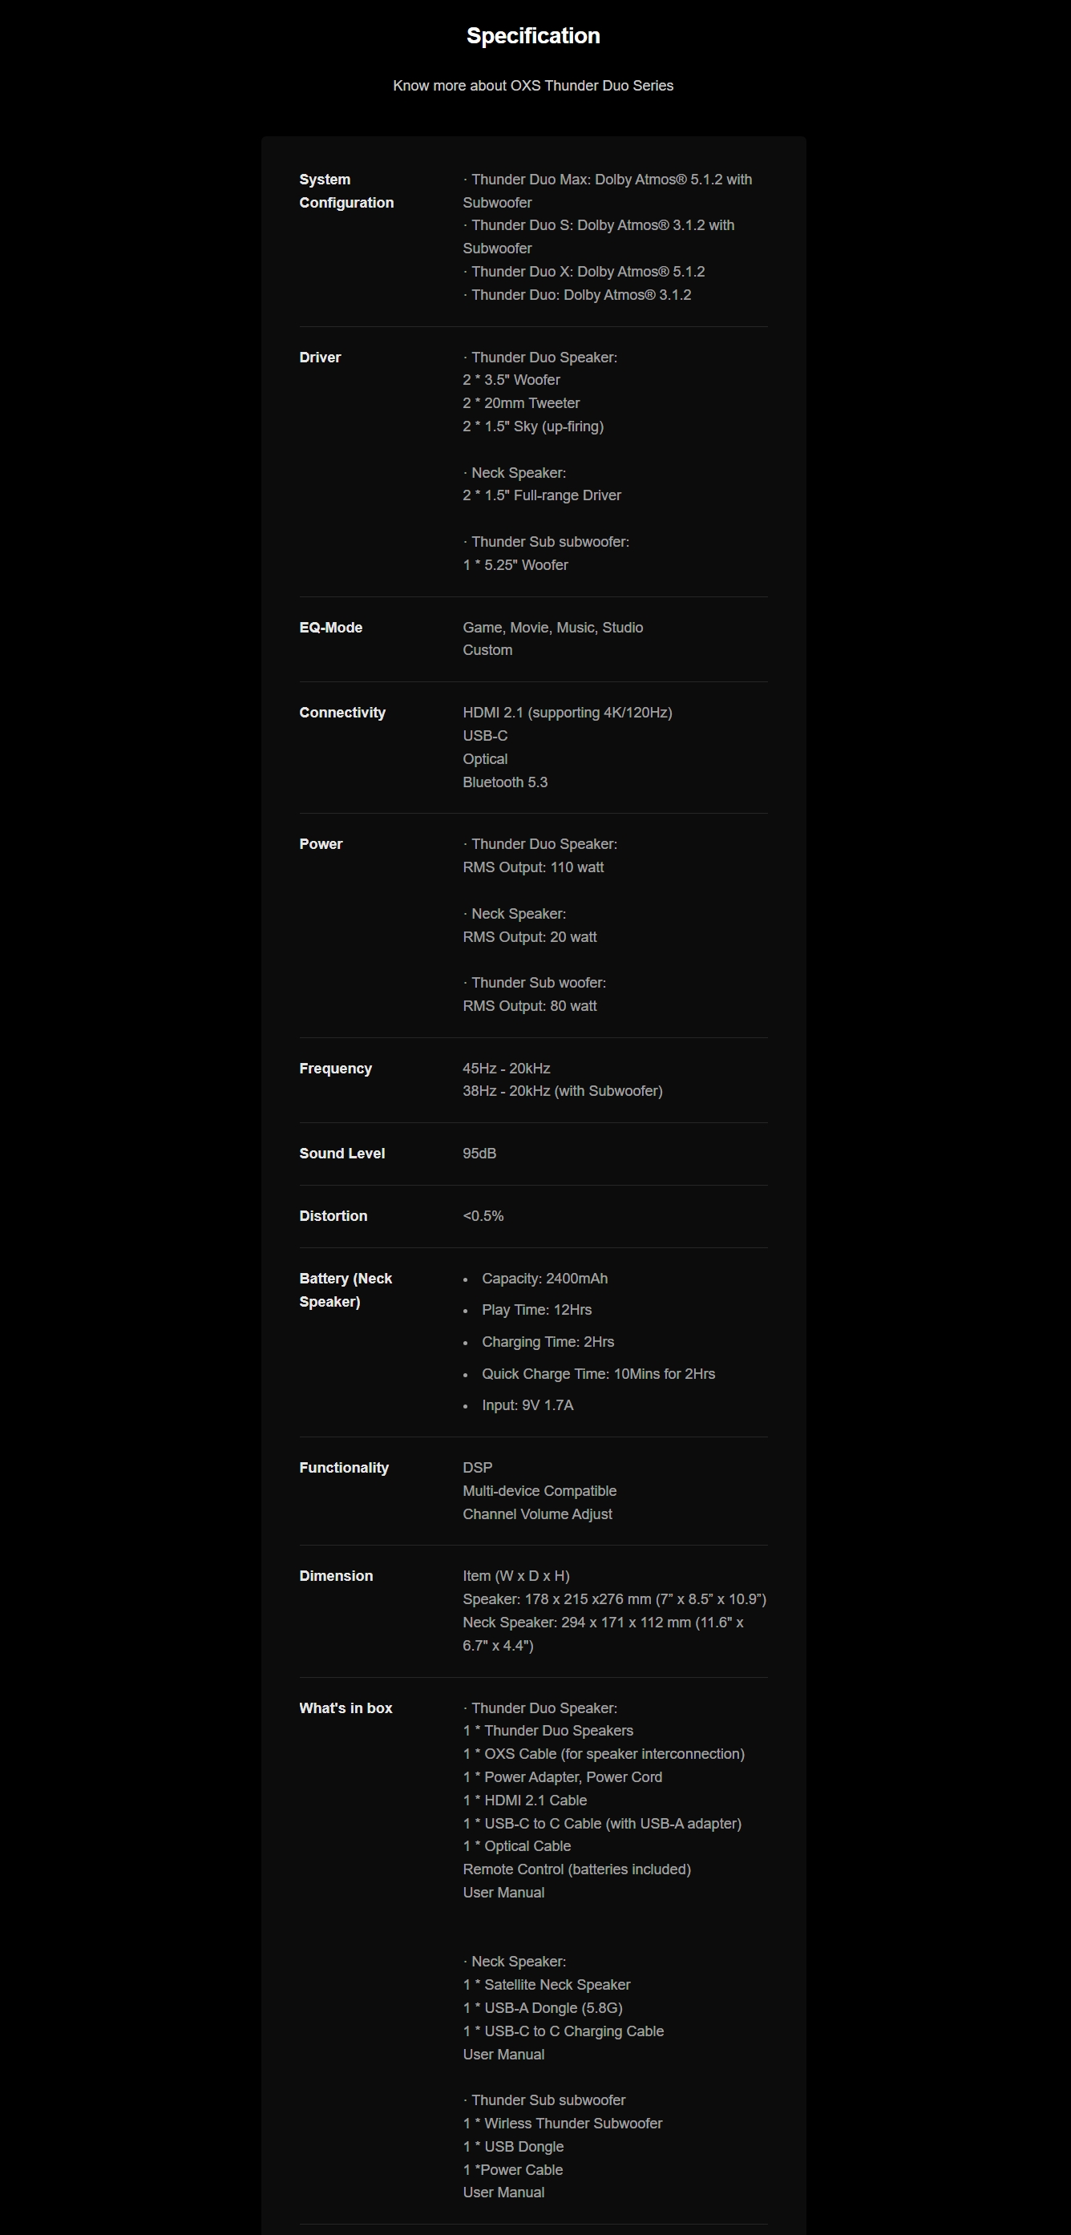Click Bluetooth 5.3 entry
Screen dimensions: 1071x2235
[x=505, y=782]
